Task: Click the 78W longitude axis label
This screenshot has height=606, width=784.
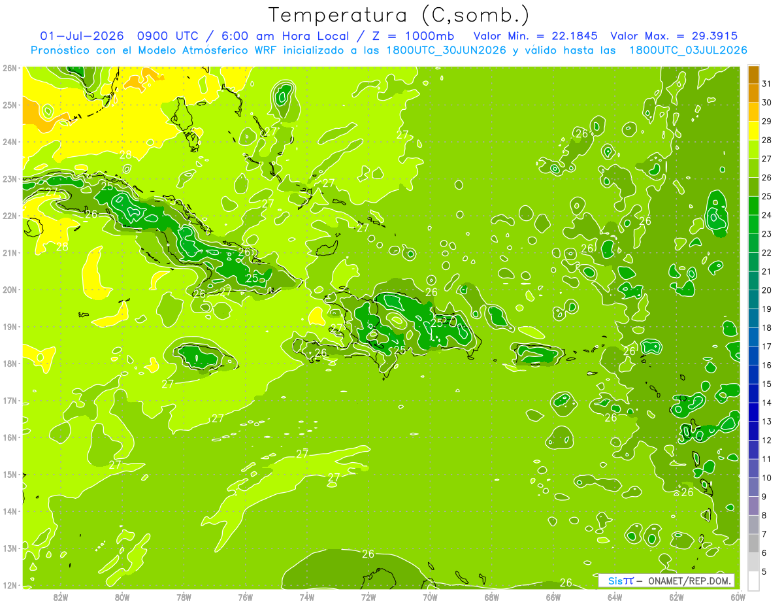Action: (184, 596)
